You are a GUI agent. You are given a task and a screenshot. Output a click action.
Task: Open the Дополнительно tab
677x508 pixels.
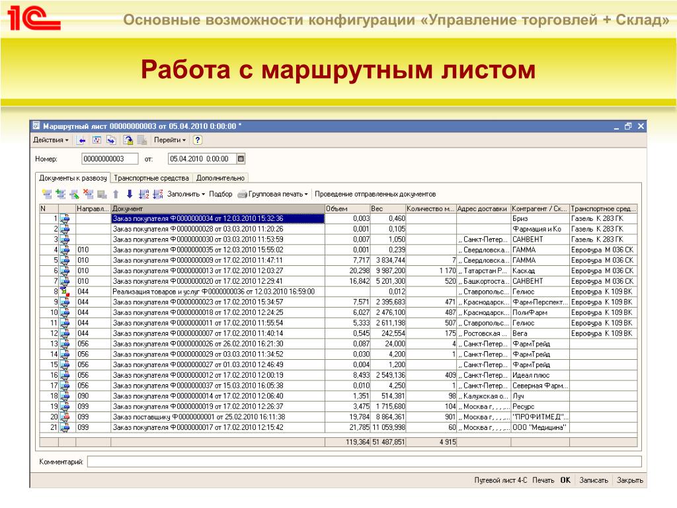click(220, 178)
